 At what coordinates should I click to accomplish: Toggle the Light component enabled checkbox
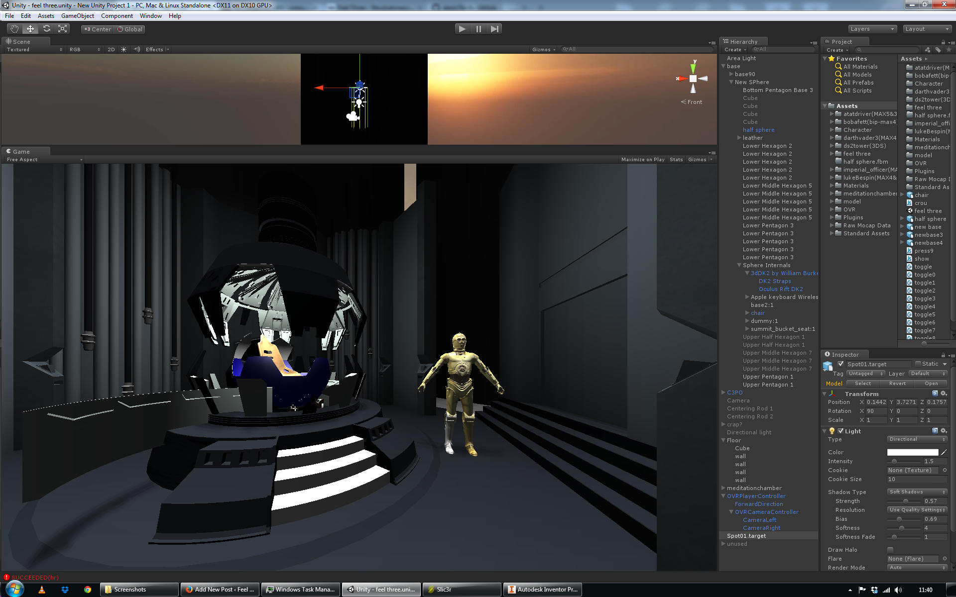pyautogui.click(x=841, y=431)
